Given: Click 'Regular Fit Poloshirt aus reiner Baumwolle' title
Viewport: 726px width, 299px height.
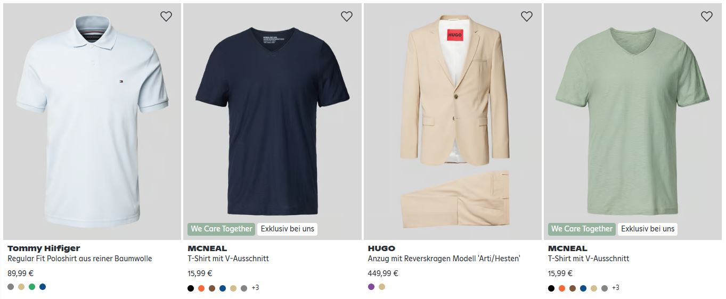Looking at the screenshot, I should click(80, 259).
